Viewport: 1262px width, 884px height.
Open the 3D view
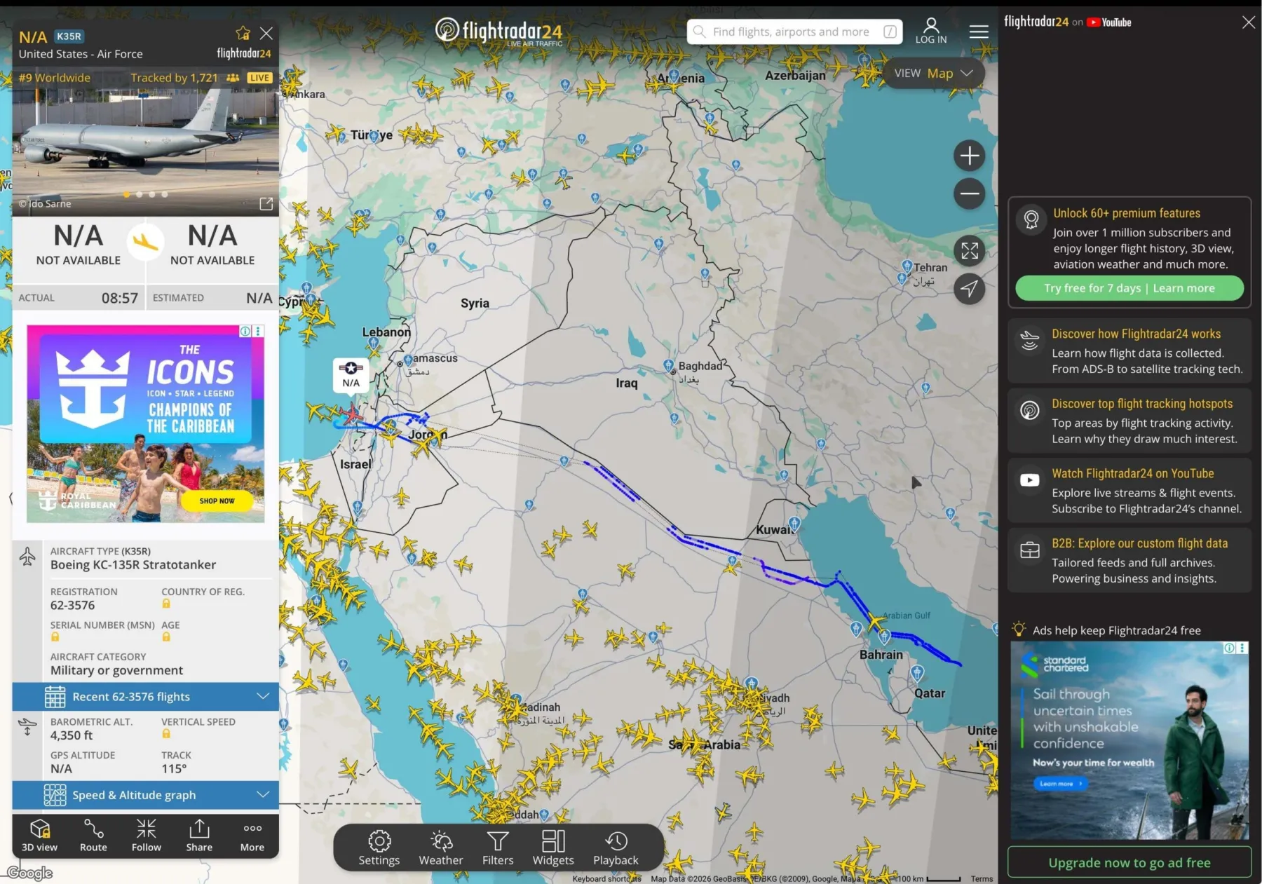click(40, 836)
